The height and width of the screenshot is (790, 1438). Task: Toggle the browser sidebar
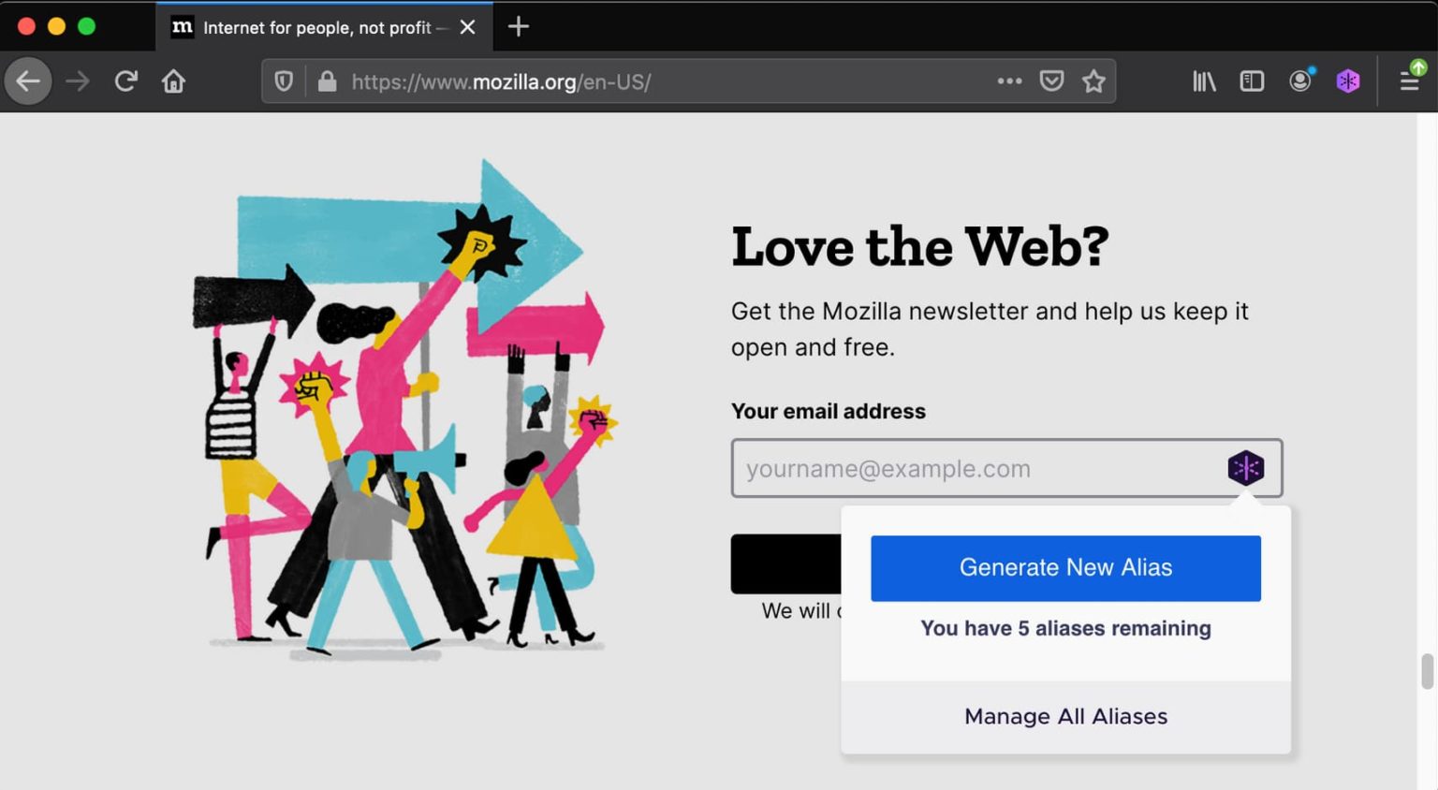coord(1252,80)
